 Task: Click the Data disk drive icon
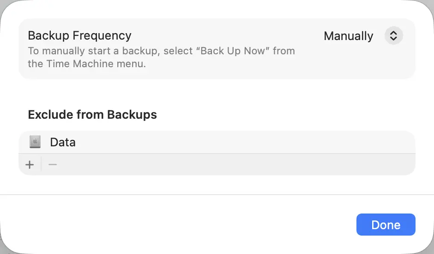[x=35, y=142]
